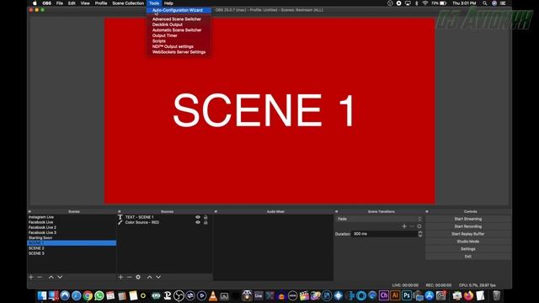This screenshot has width=539, height=303.
Task: Click the text source icon beside TEXT - SCENE 1
Action: 120,217
